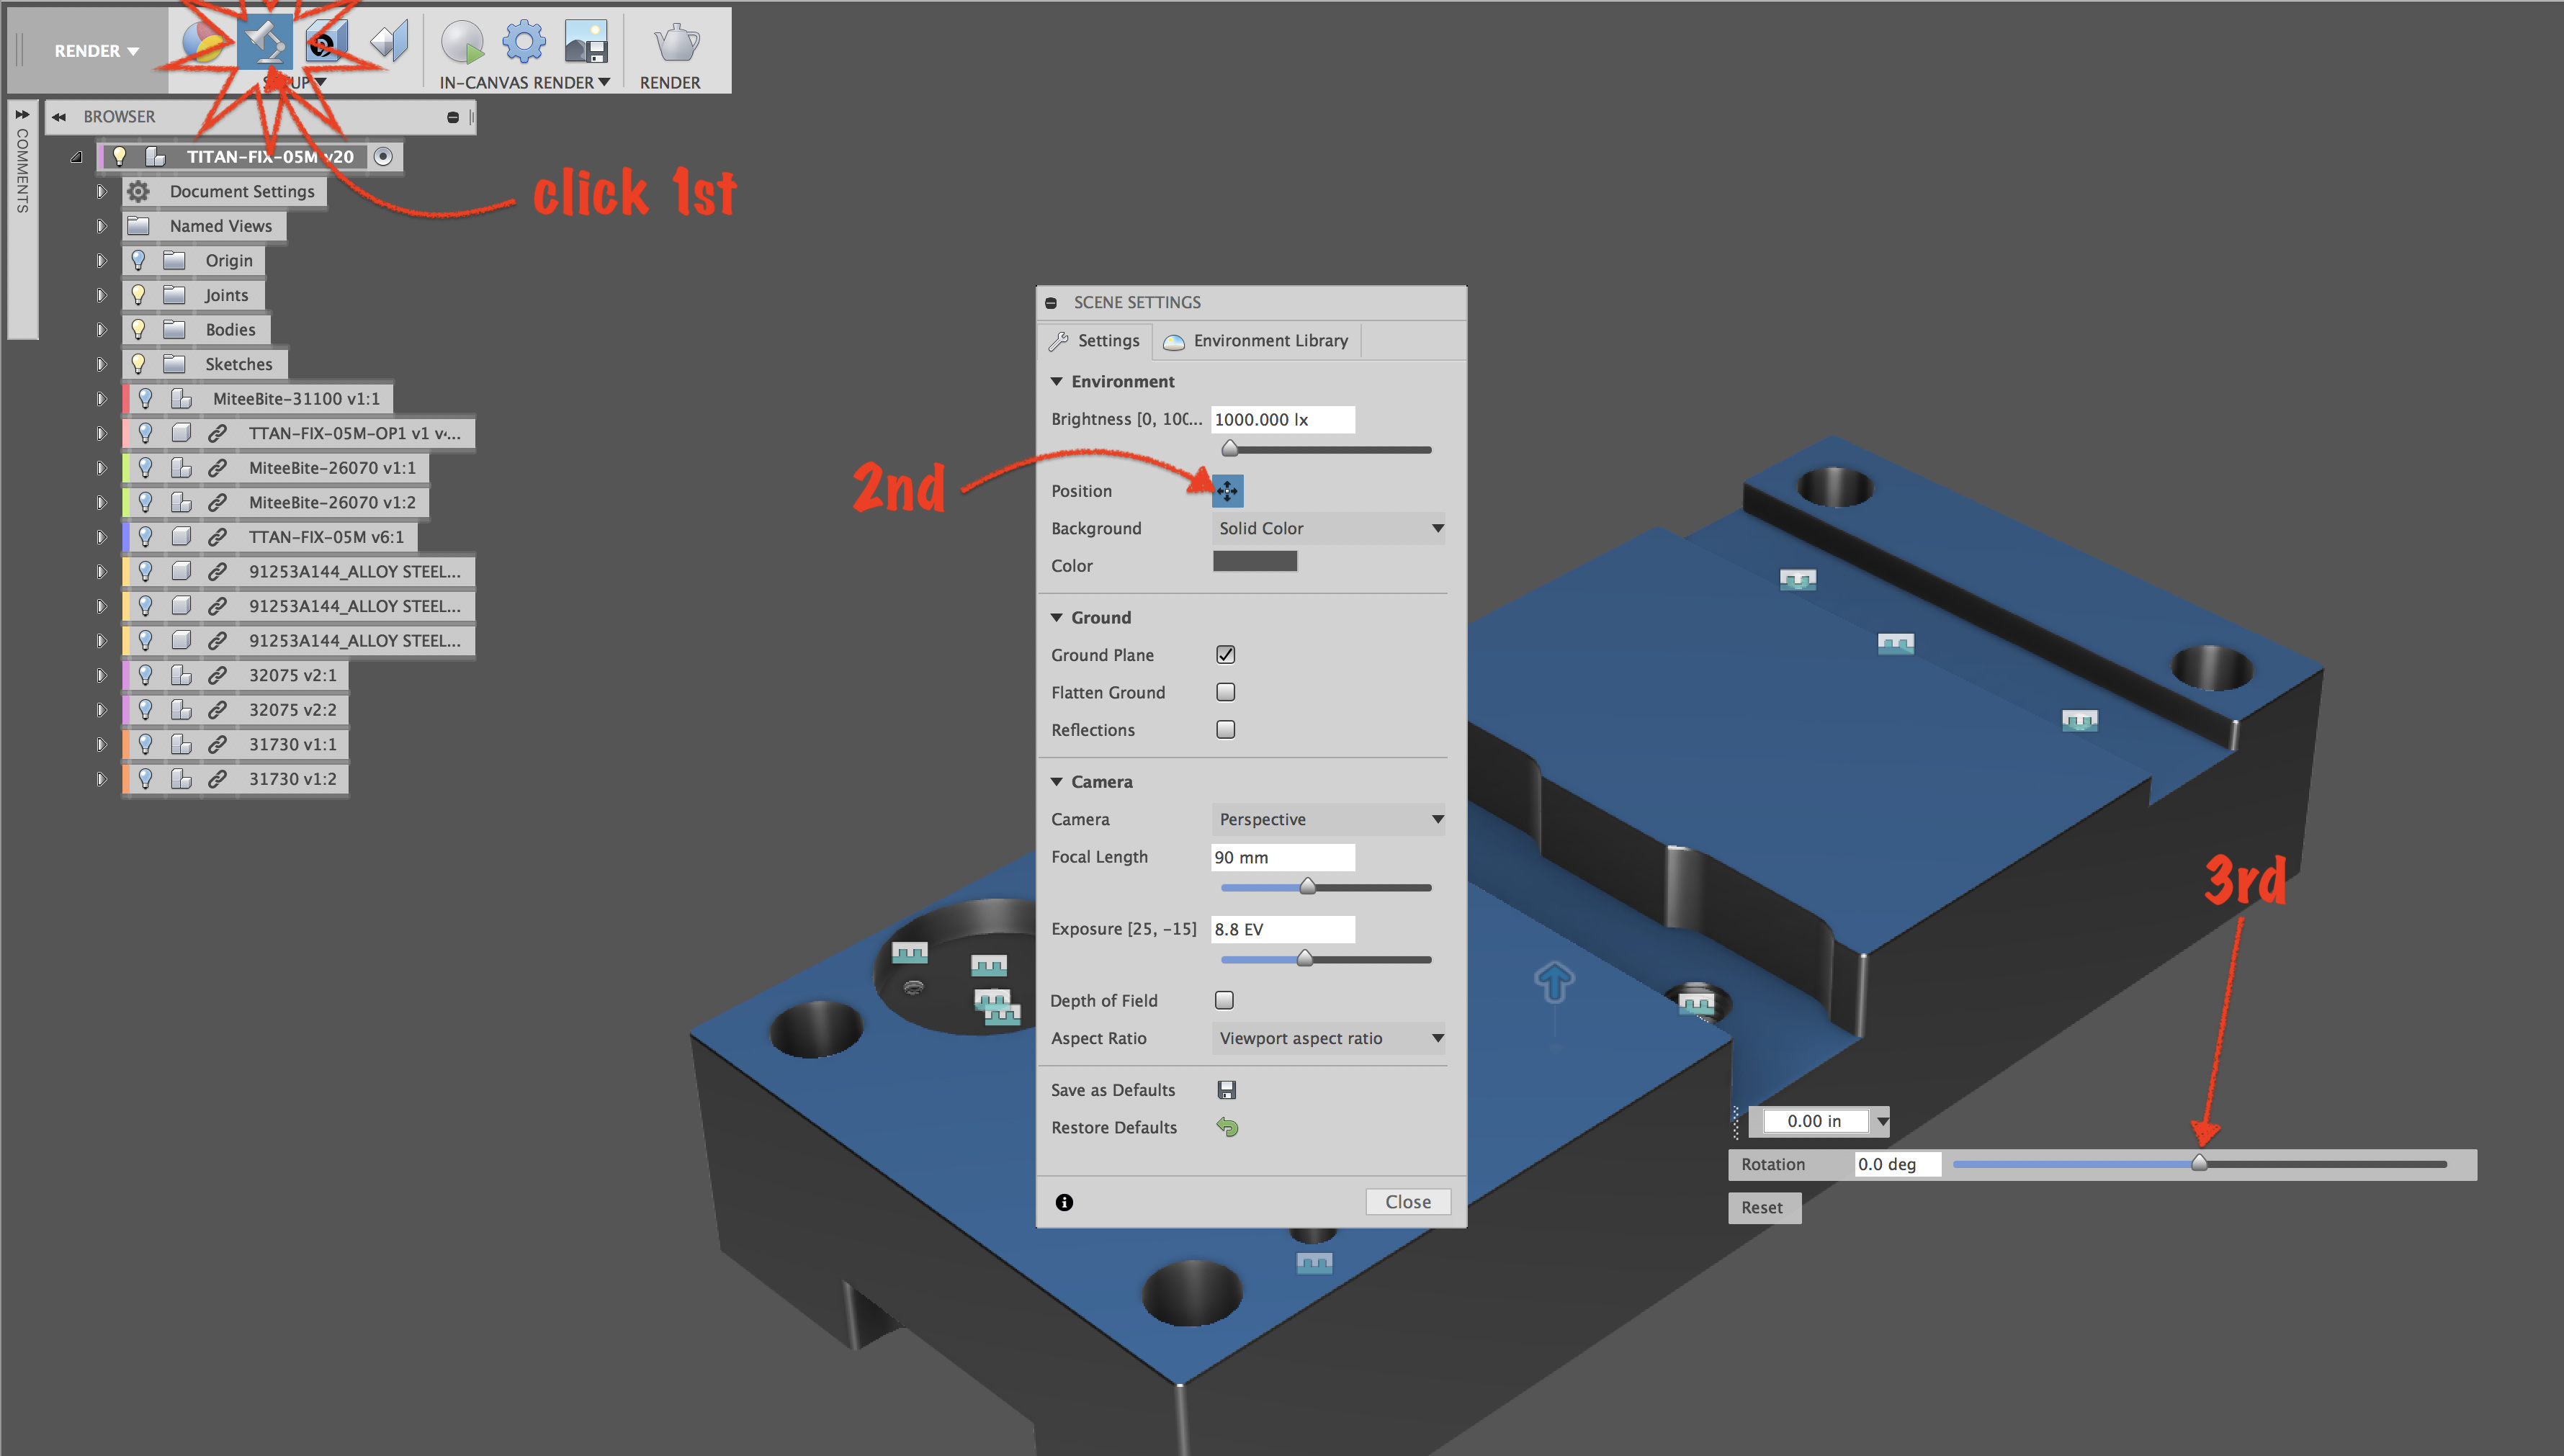The width and height of the screenshot is (2564, 1456).
Task: Uncheck the Ground Plane checkbox
Action: coord(1225,655)
